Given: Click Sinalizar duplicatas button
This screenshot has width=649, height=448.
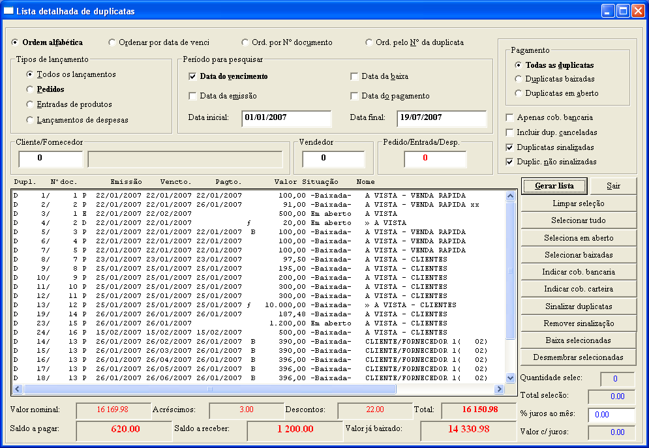Looking at the screenshot, I should click(578, 306).
